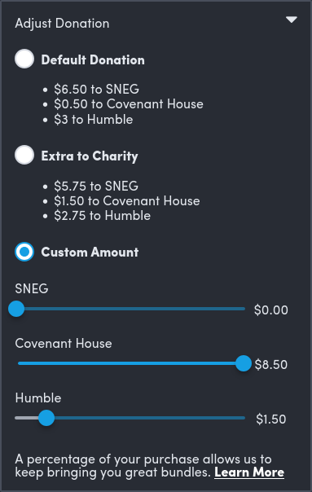Click the Default Donation label

[x=93, y=60]
